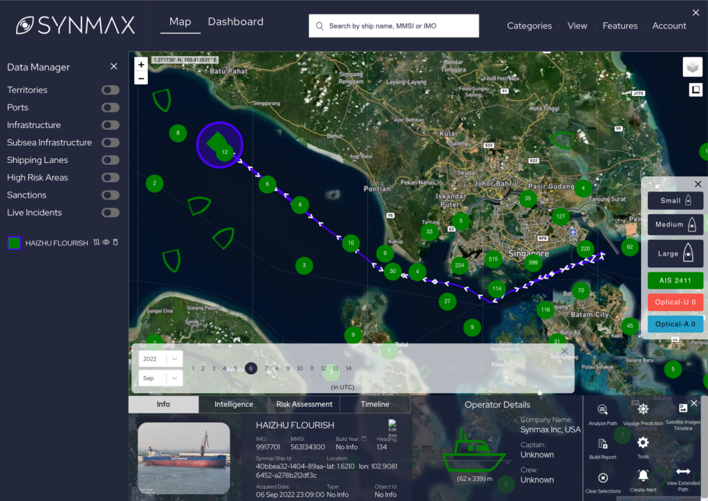Choose the Large vessel size filter
The image size is (708, 501).
[x=675, y=253]
